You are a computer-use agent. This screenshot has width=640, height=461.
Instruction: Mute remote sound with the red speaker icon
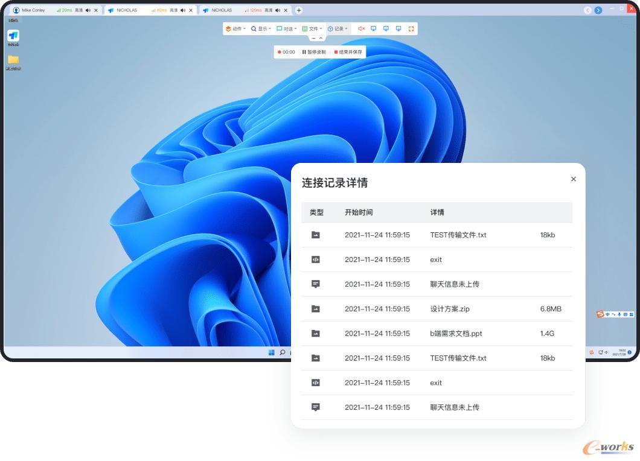(361, 28)
